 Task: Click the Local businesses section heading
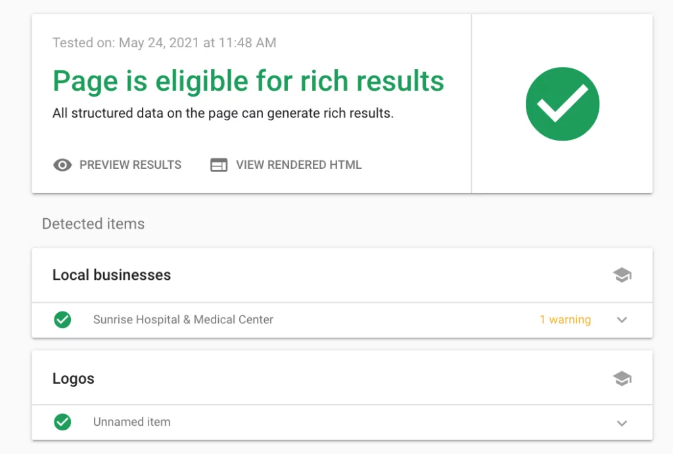(112, 275)
